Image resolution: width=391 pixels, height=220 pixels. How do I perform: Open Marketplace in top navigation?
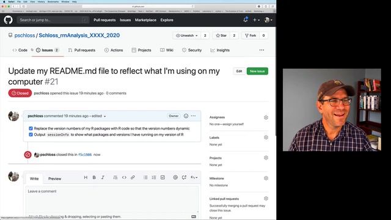coord(145,20)
